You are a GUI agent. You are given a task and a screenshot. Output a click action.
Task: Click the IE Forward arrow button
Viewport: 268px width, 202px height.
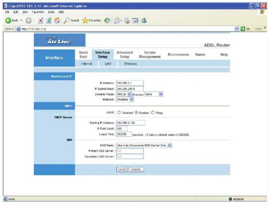[28, 20]
